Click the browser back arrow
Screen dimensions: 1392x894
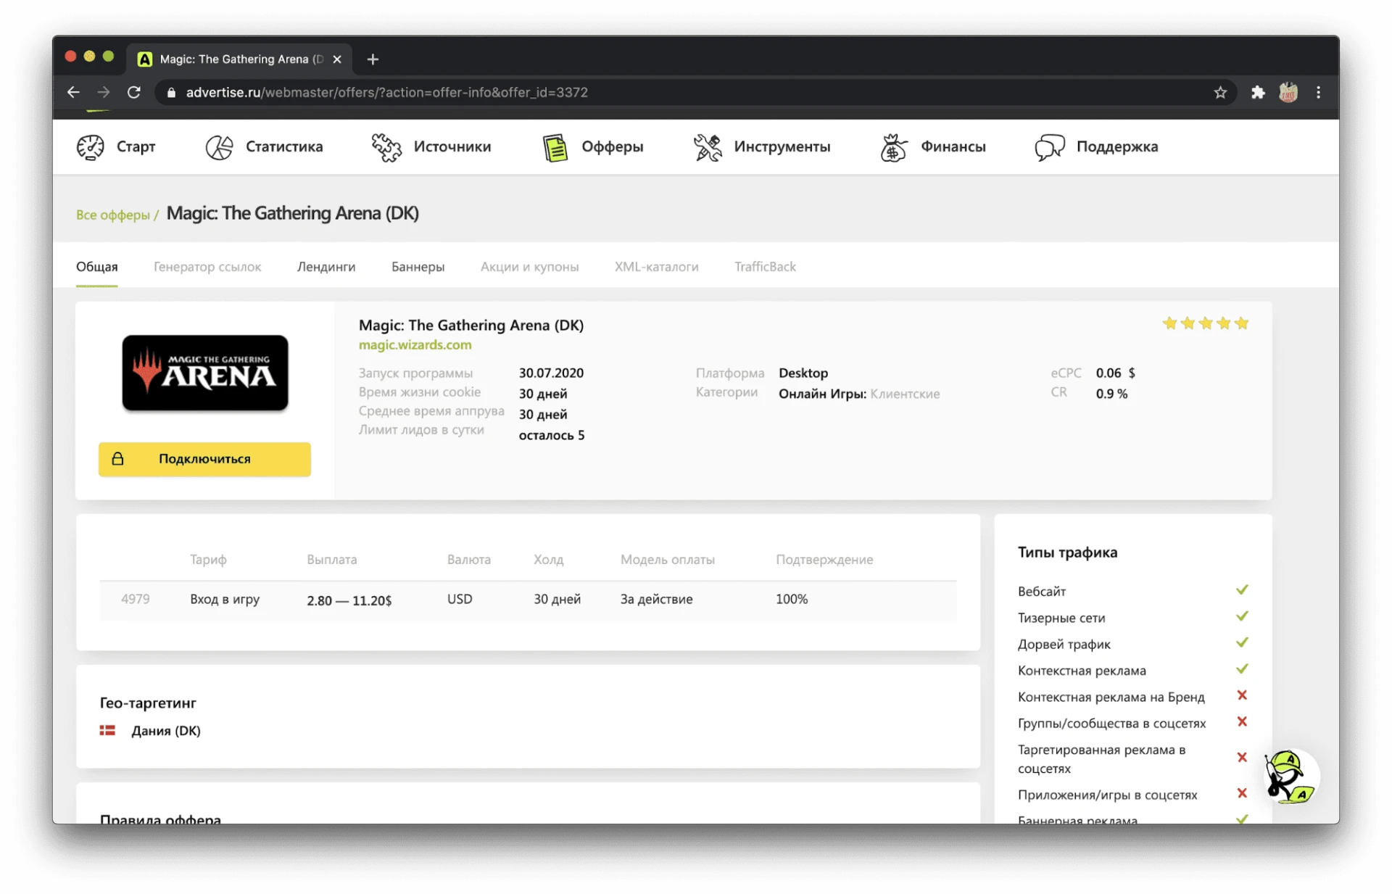[73, 92]
